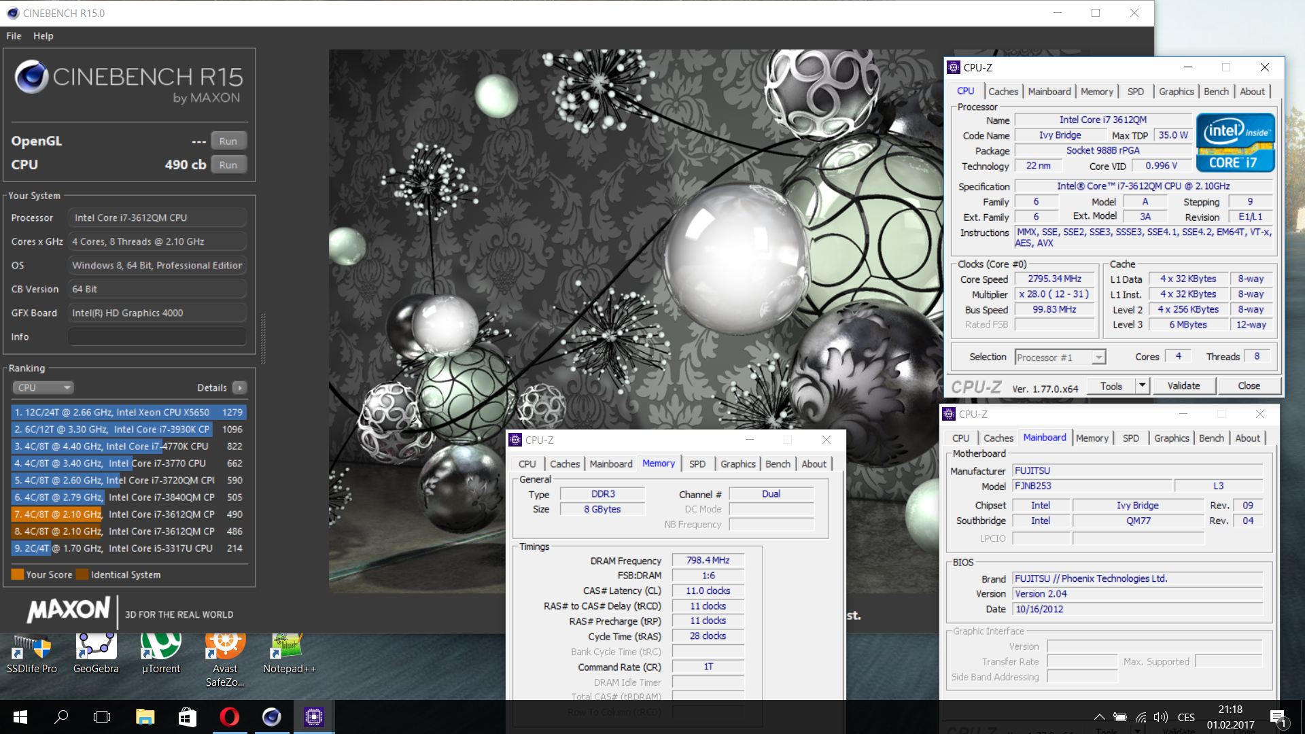Open About tab in top CPU-Z window
Viewport: 1305px width, 734px height.
click(1252, 91)
